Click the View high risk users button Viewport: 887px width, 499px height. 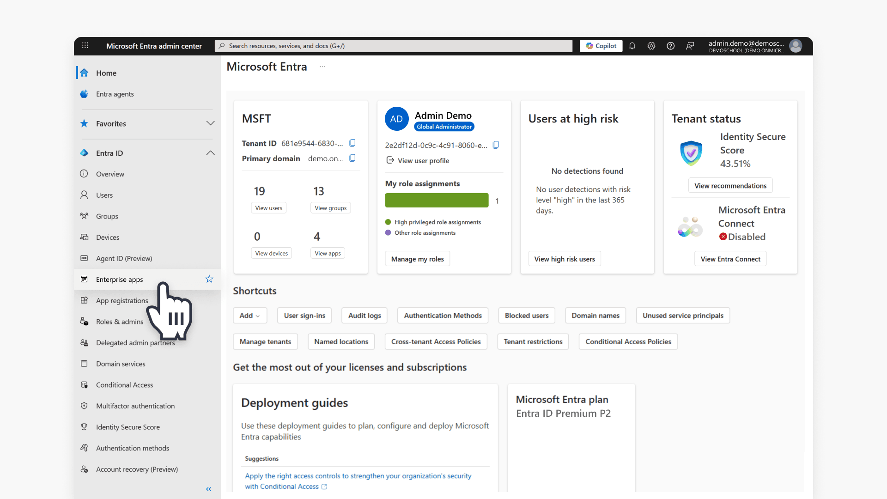tap(565, 258)
